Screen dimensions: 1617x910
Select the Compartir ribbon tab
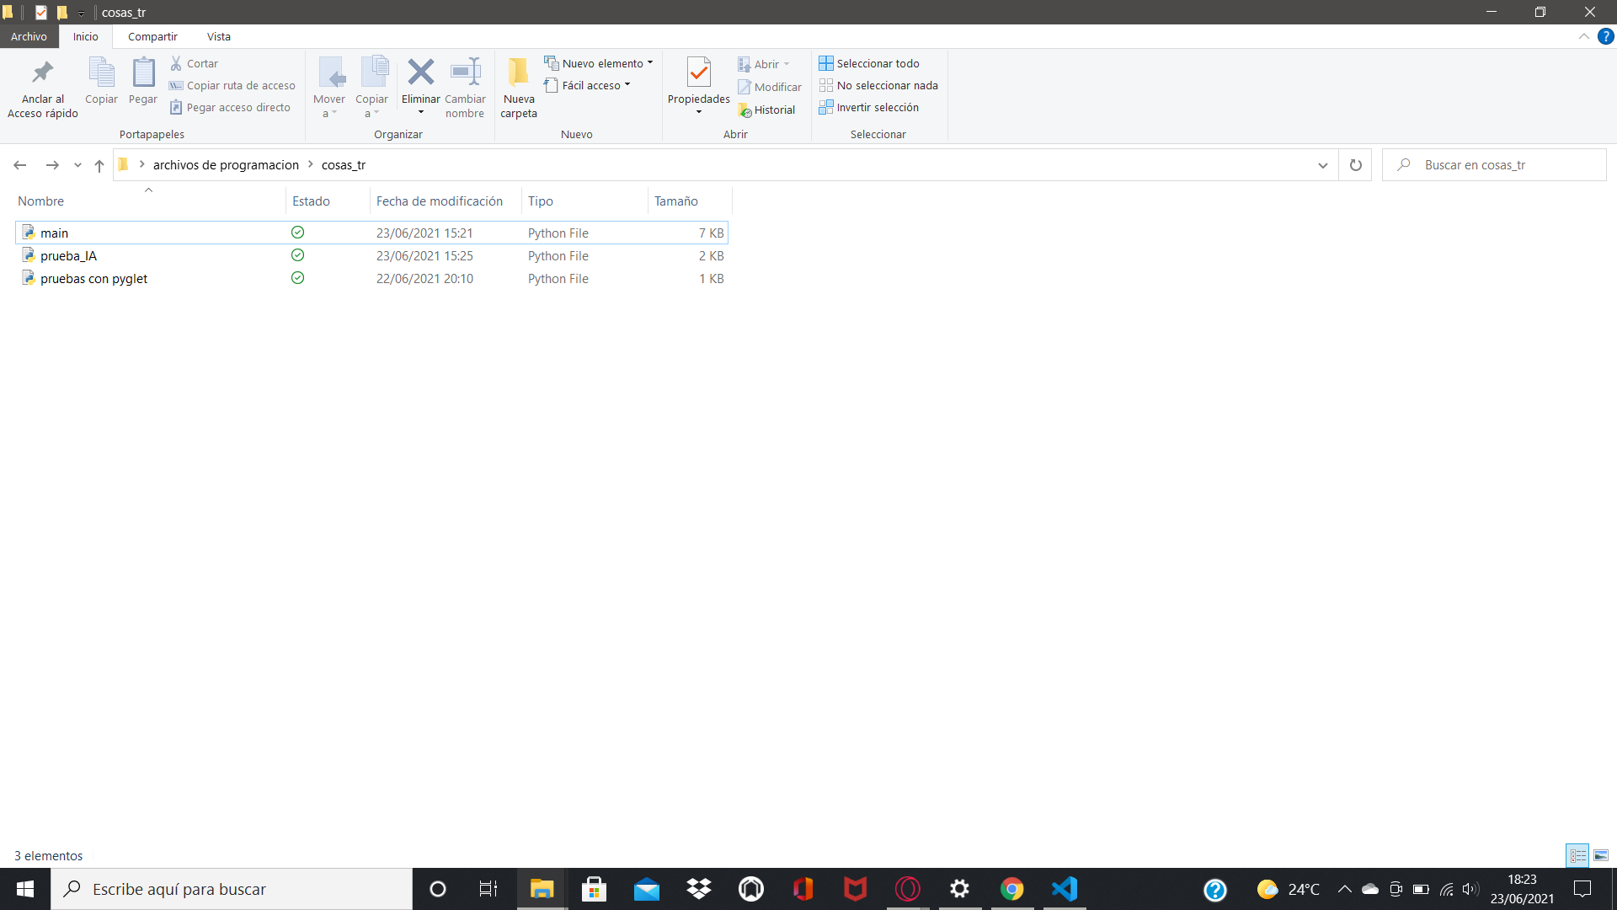[152, 37]
